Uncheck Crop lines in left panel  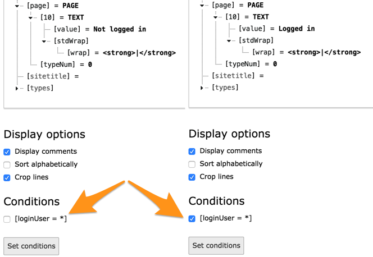pos(7,178)
